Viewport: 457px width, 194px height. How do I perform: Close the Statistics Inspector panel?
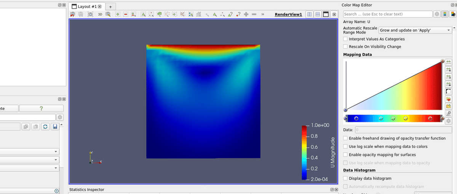point(336,189)
